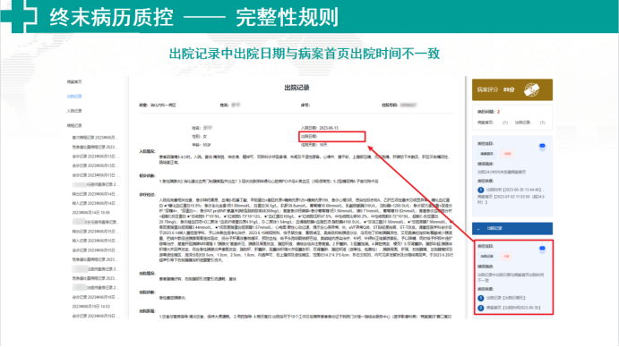Click evidence number 1 出院记录 出院日期无
619x347 pixels.
(502, 298)
